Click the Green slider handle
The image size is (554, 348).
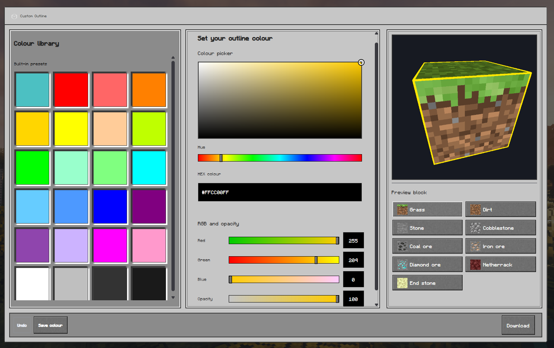coord(316,260)
